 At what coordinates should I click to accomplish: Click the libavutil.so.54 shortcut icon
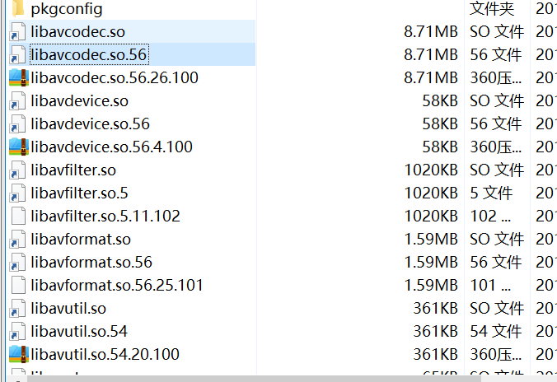coord(18,331)
